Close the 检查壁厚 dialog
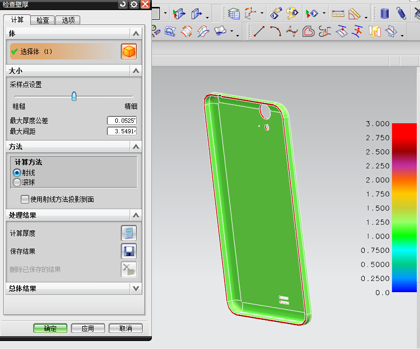The height and width of the screenshot is (349, 420). pyautogui.click(x=145, y=4)
